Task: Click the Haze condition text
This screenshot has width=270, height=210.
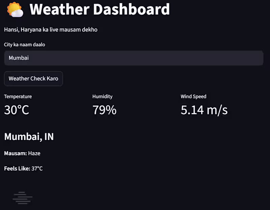Action: tap(34, 154)
